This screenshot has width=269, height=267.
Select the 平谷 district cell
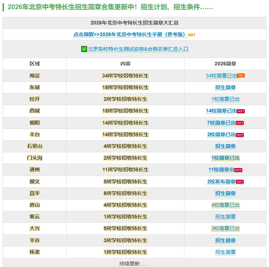tap(34, 240)
